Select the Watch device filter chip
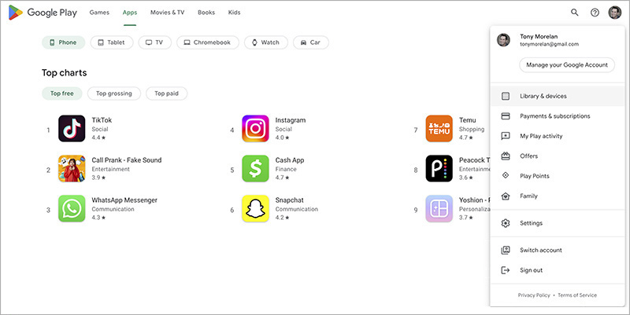The height and width of the screenshot is (315, 630). pyautogui.click(x=266, y=42)
